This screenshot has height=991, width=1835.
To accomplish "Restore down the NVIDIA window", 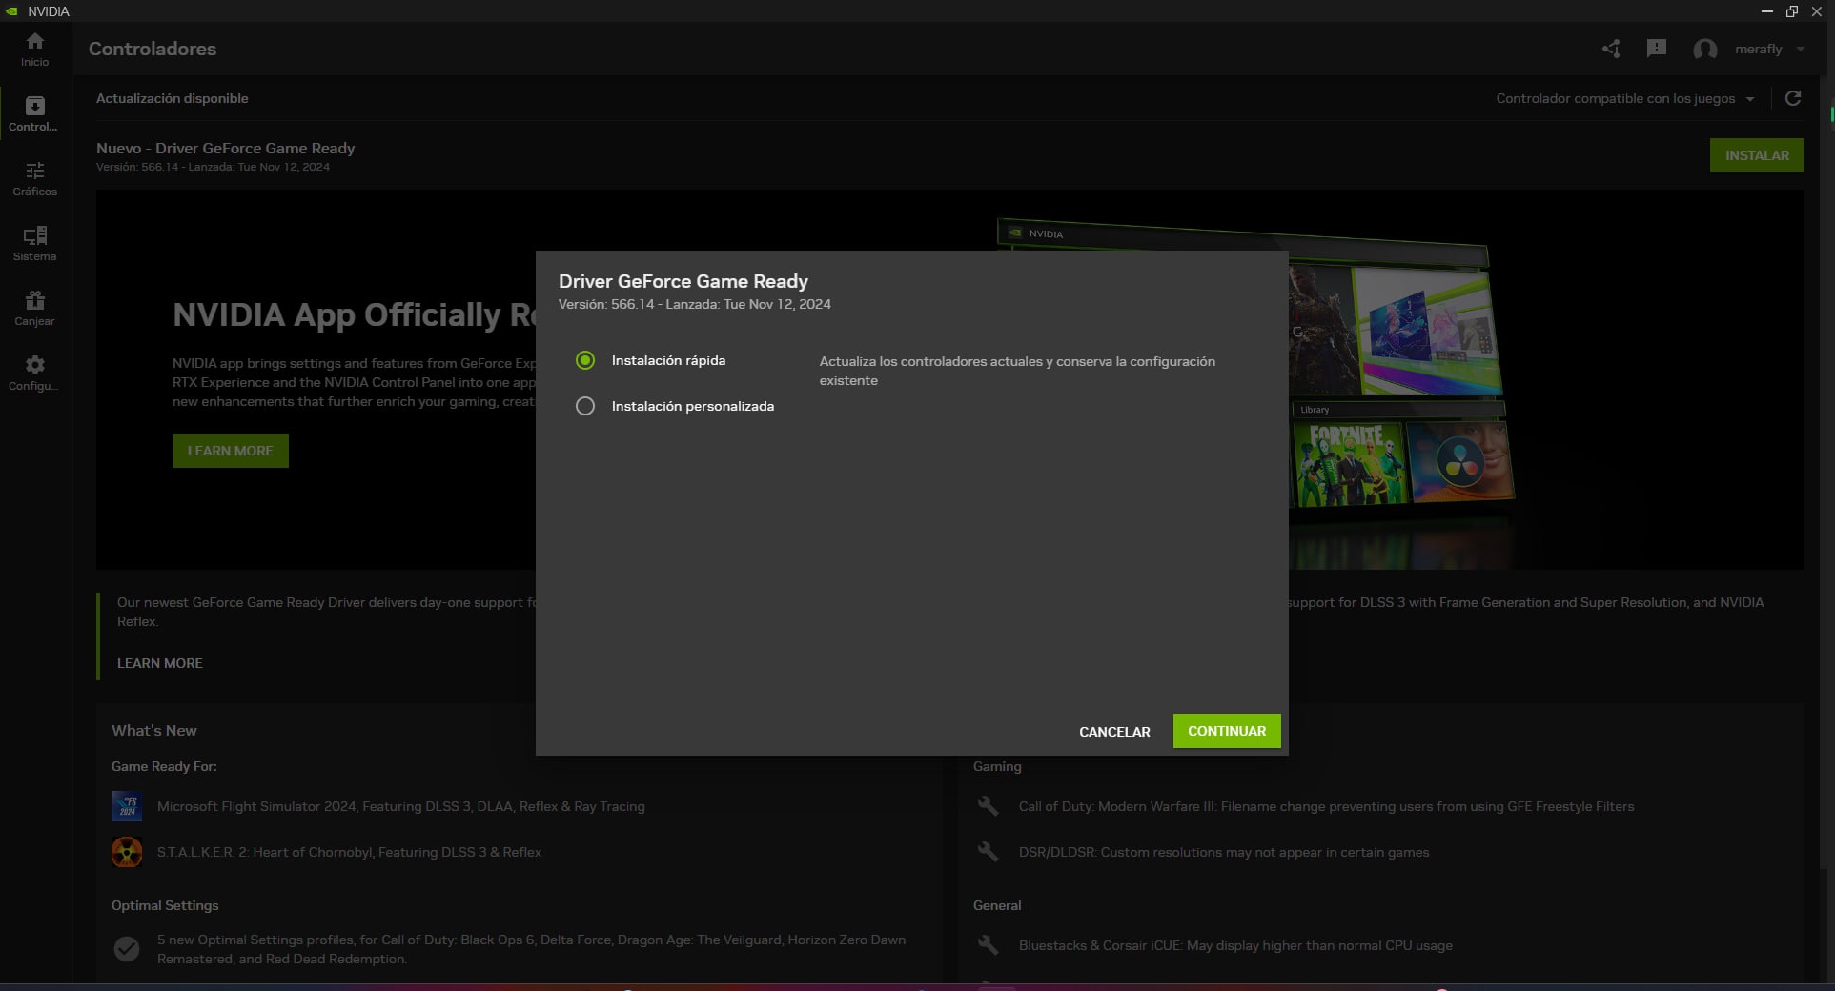I will tap(1791, 11).
